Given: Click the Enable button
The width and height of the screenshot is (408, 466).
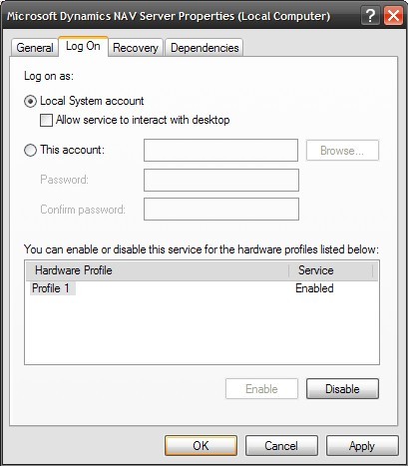Looking at the screenshot, I should [x=261, y=389].
